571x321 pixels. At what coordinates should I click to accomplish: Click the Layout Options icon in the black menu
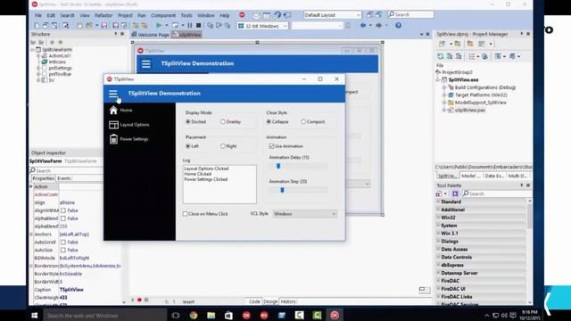[x=113, y=125]
